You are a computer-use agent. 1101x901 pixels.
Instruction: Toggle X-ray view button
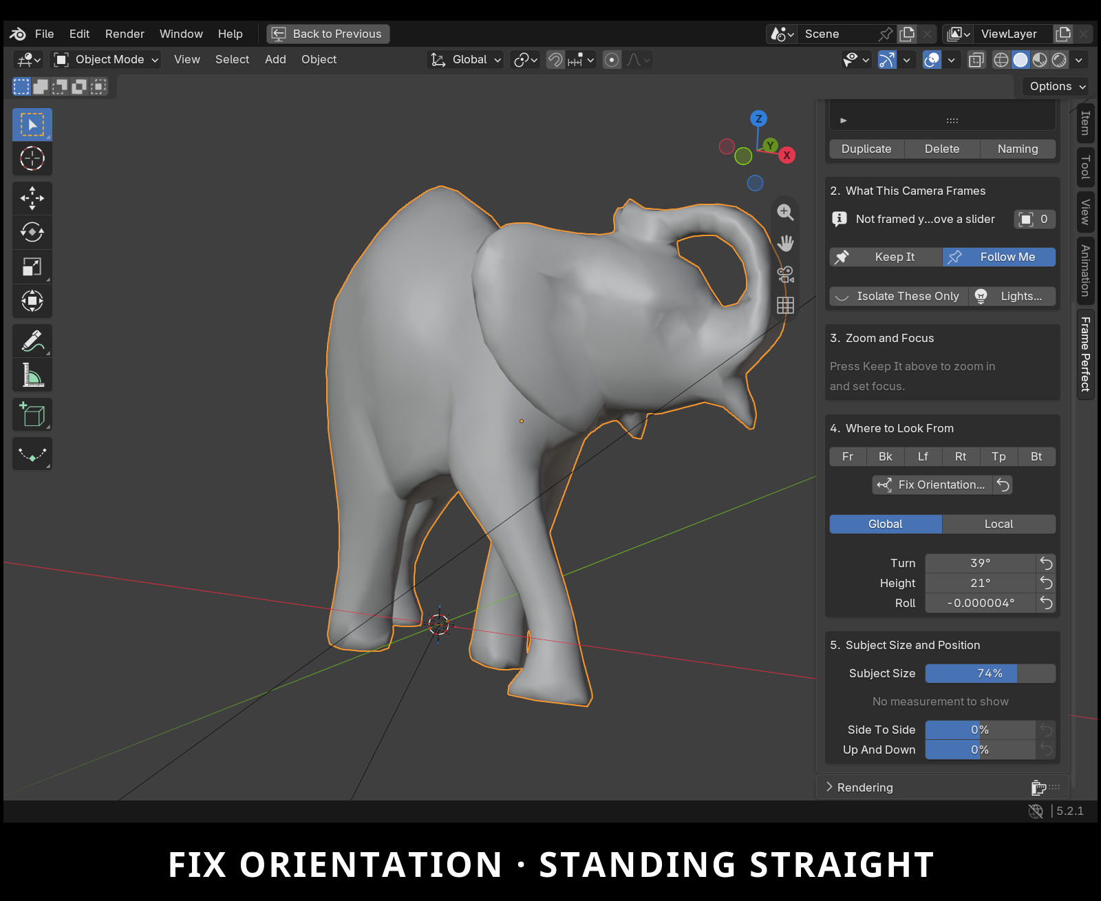[976, 60]
